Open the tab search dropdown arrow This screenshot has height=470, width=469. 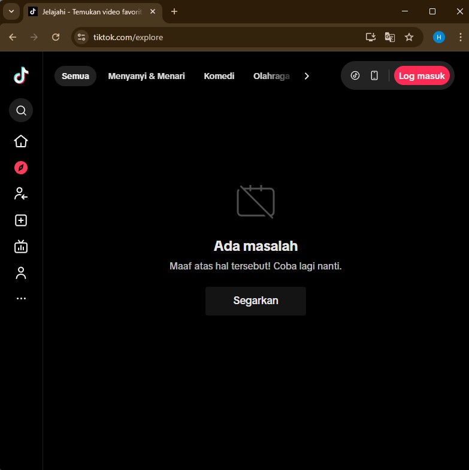[x=11, y=11]
